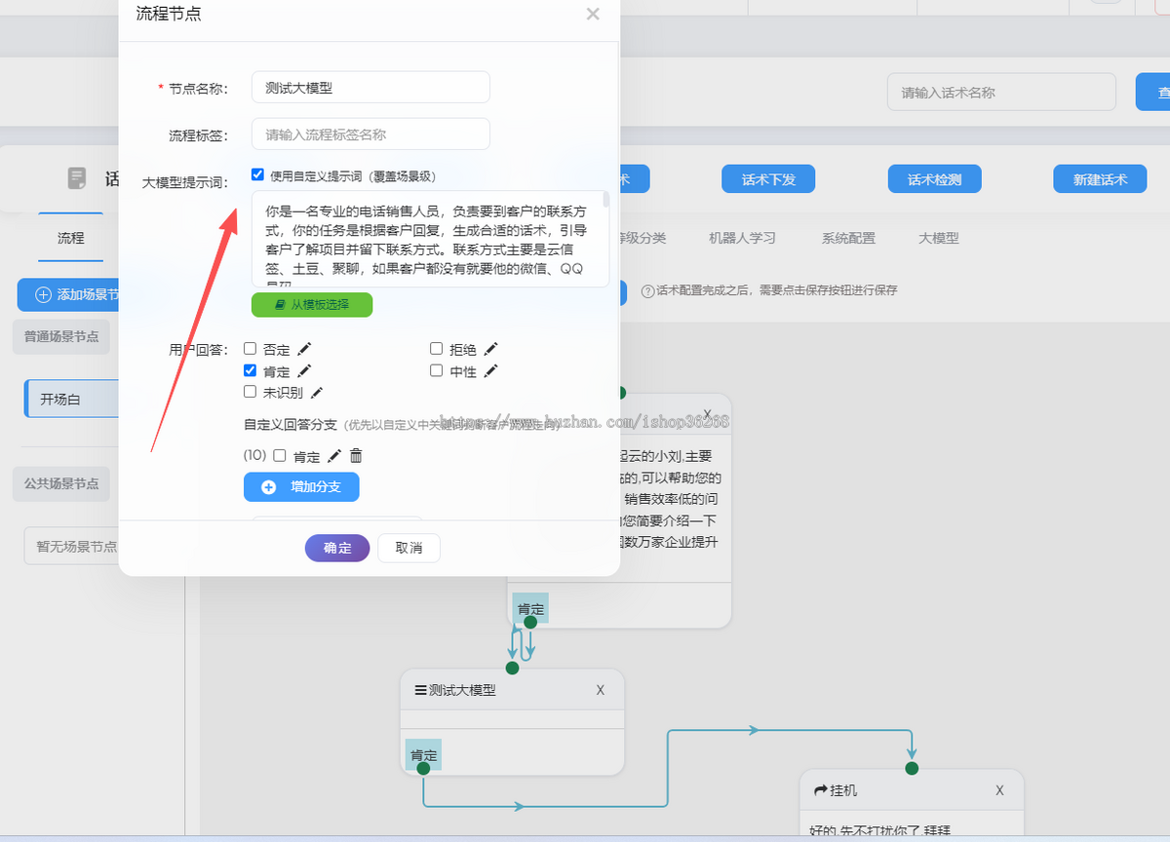Viewport: 1170px width, 842px height.
Task: Click the green 从模板选择 button
Action: pos(312,304)
